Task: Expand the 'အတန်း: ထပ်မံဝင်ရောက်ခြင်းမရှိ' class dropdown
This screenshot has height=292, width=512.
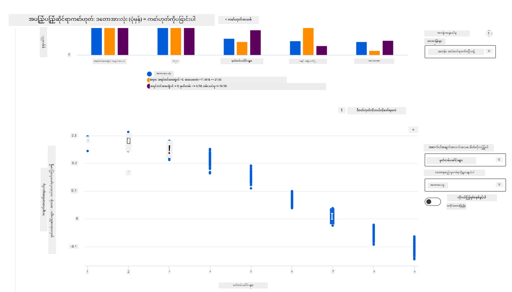Action: (x=460, y=51)
